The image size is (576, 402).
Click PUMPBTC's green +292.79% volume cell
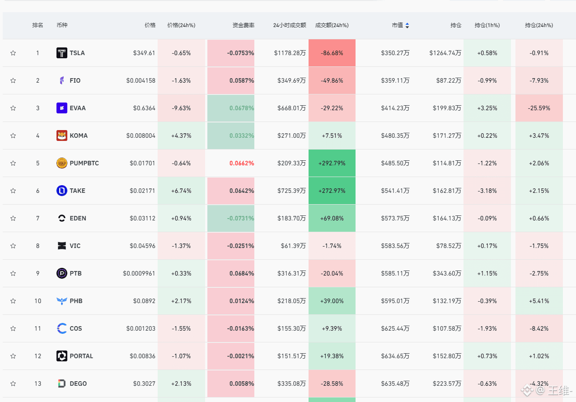[332, 163]
